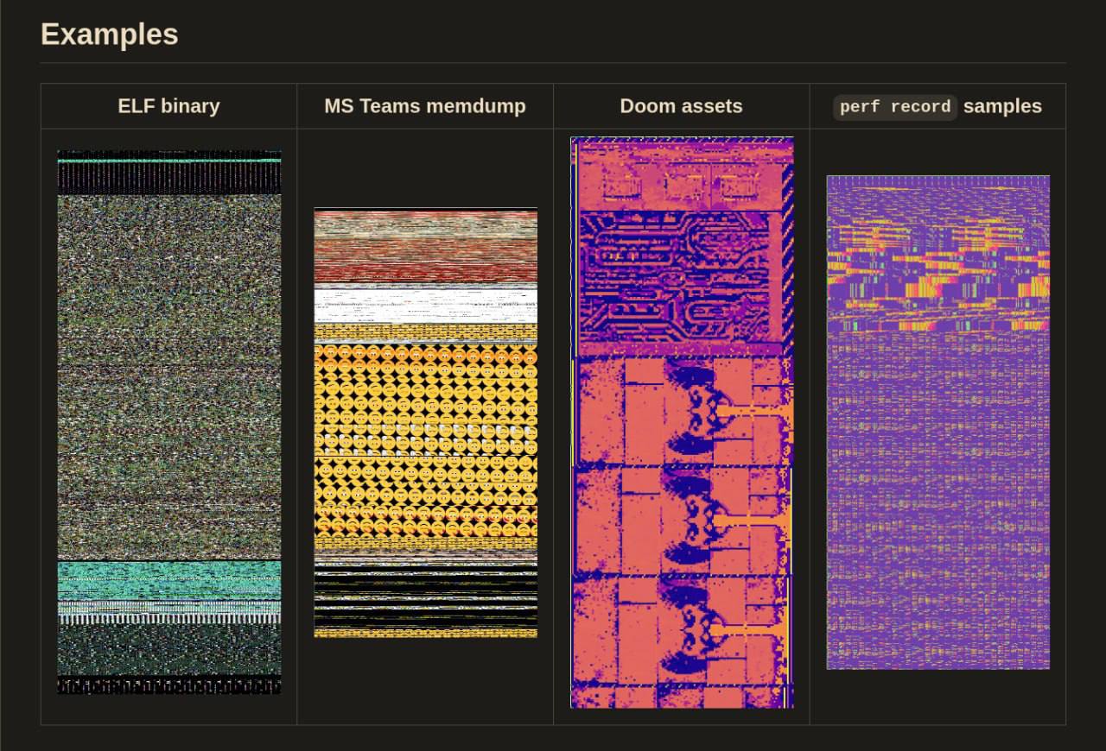Click the "Examples" heading
The image size is (1106, 751).
(x=110, y=35)
